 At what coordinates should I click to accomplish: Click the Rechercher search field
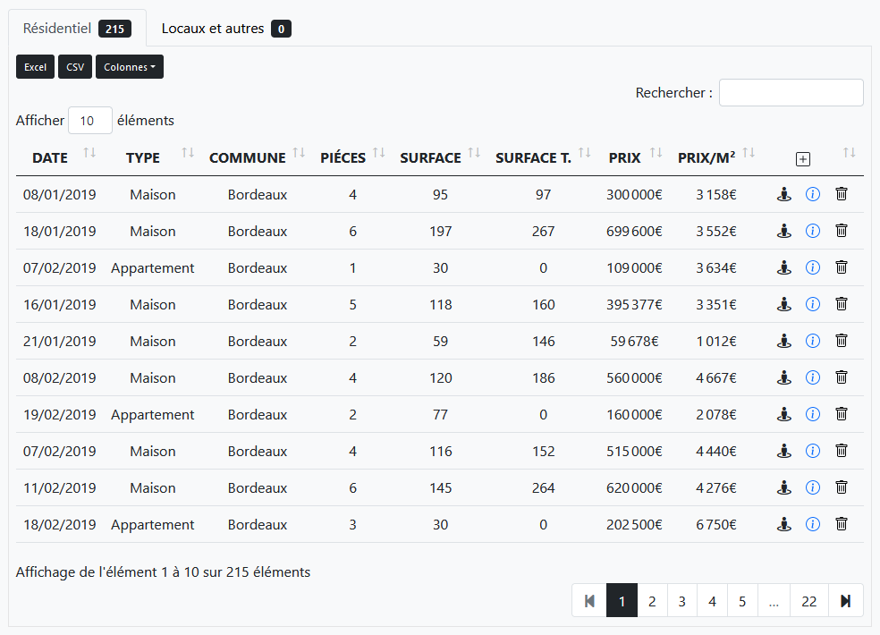[791, 93]
